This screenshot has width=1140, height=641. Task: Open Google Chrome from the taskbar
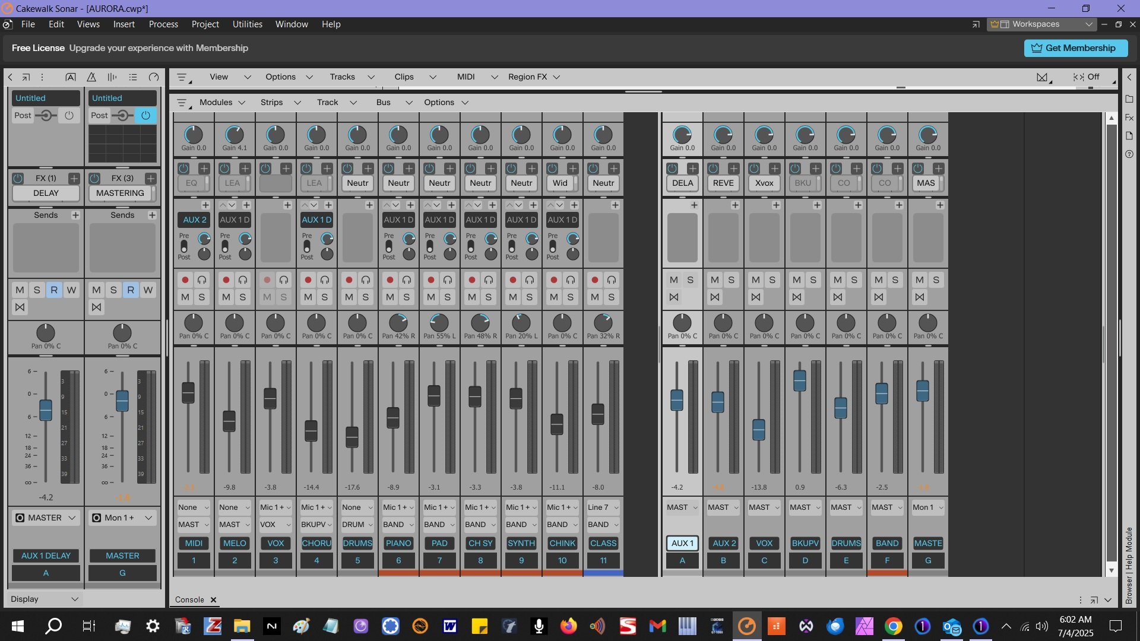click(893, 626)
